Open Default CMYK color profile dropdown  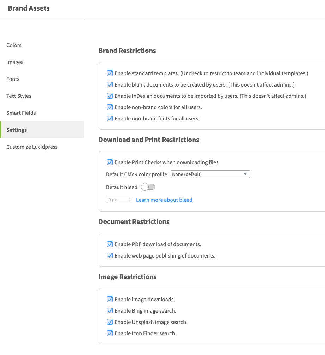210,174
